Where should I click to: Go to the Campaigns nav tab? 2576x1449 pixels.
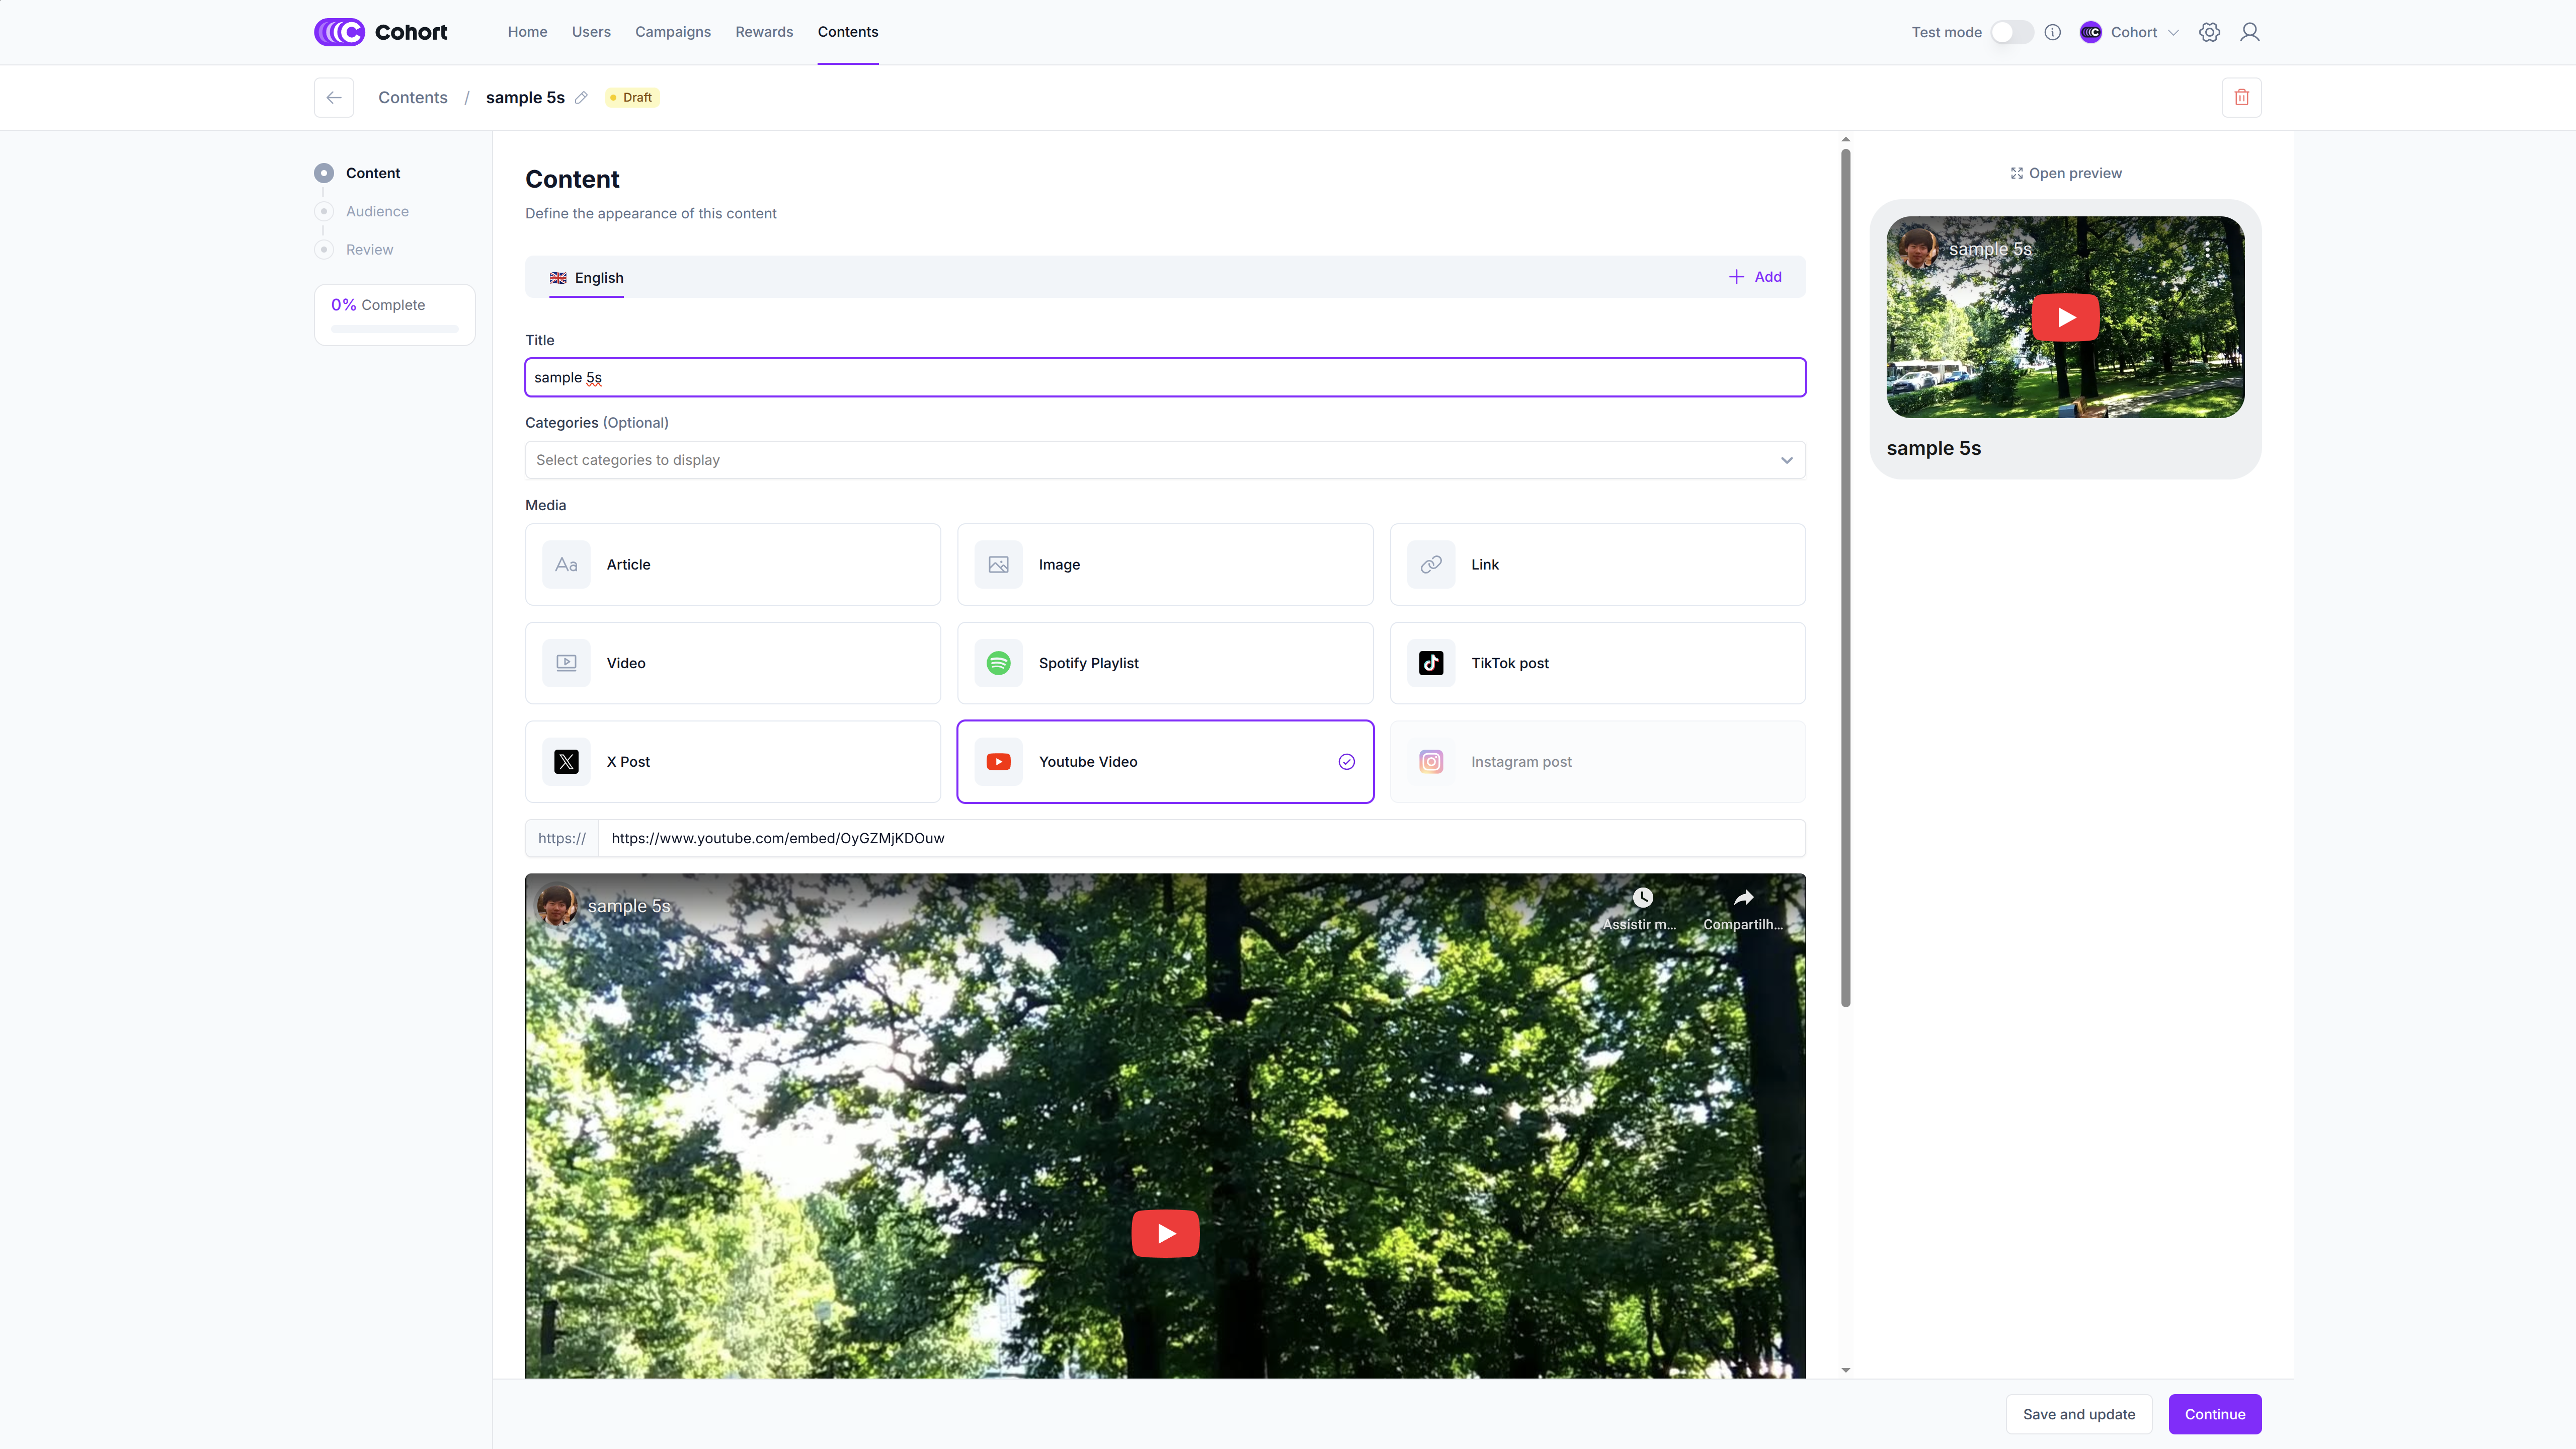[672, 32]
